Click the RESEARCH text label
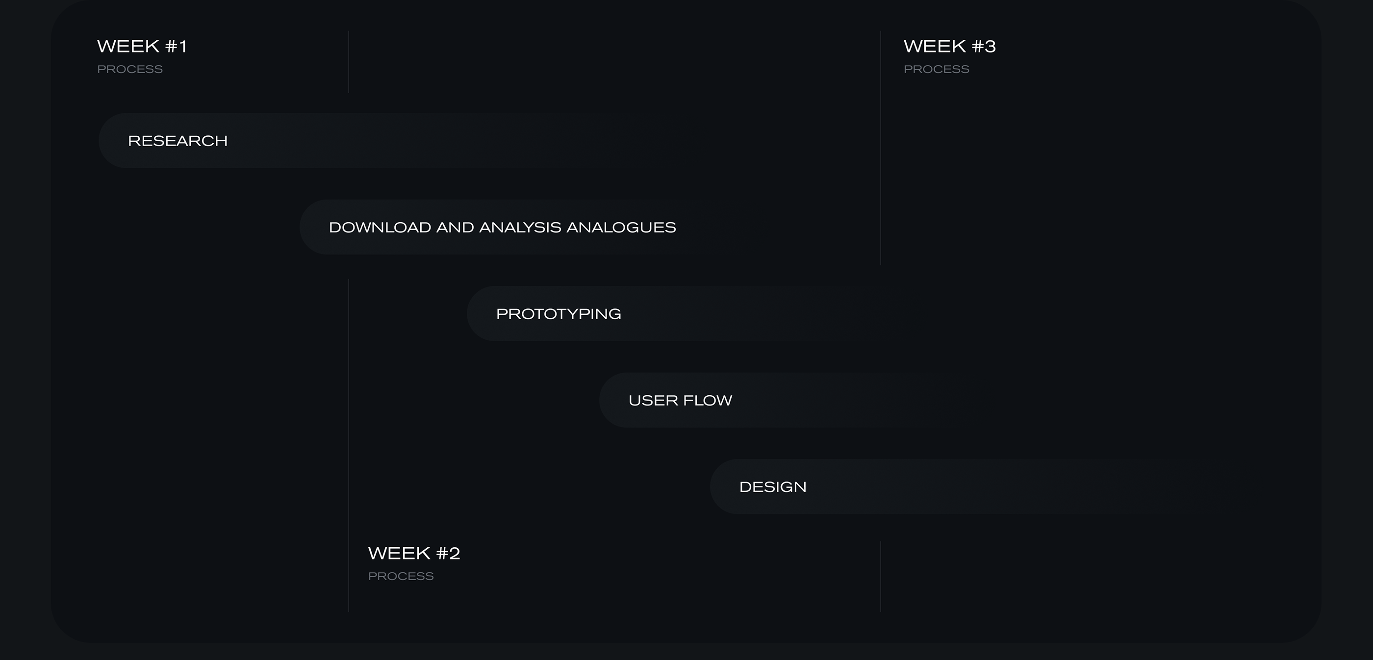 point(178,141)
